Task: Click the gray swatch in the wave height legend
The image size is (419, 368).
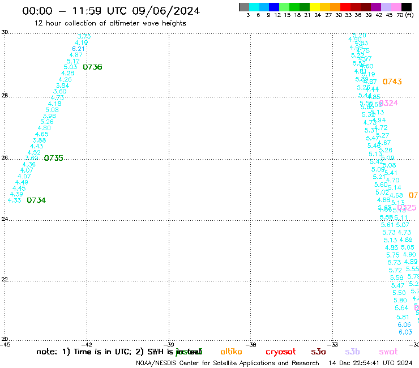Action: click(x=244, y=7)
